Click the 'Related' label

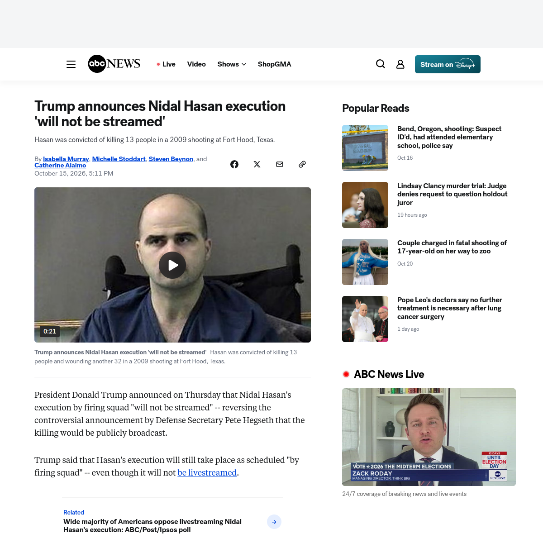[74, 512]
